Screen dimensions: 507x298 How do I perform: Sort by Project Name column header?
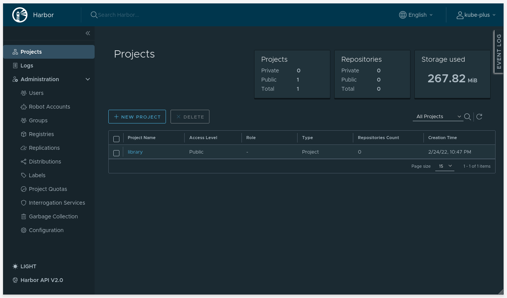coord(142,138)
